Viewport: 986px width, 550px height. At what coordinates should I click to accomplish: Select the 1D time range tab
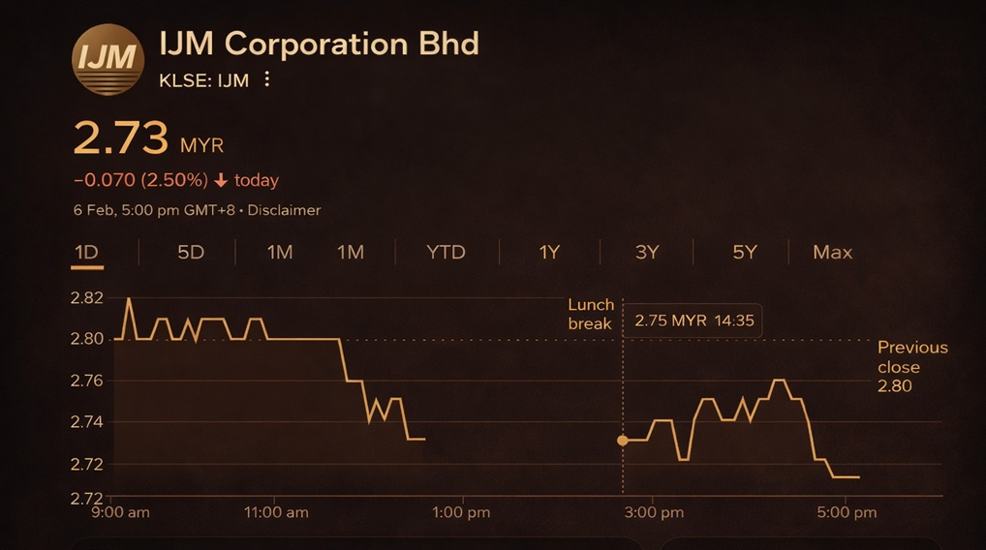tap(87, 253)
